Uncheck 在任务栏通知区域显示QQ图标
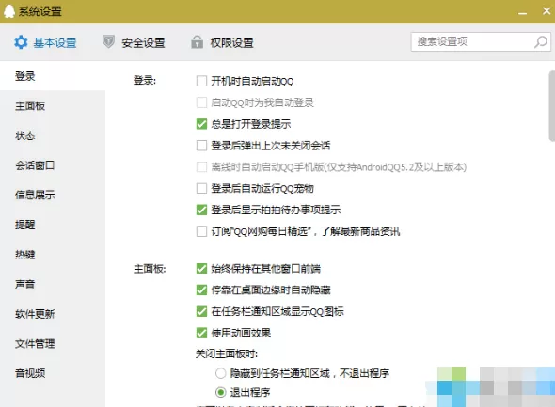The width and height of the screenshot is (555, 407). click(x=201, y=311)
